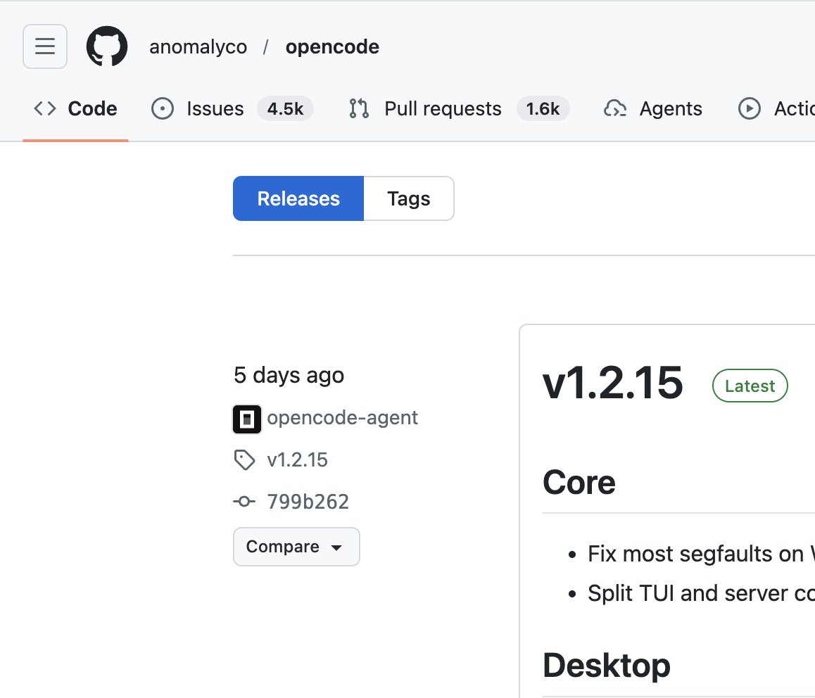
Task: Click the Actions play icon
Action: 749,108
